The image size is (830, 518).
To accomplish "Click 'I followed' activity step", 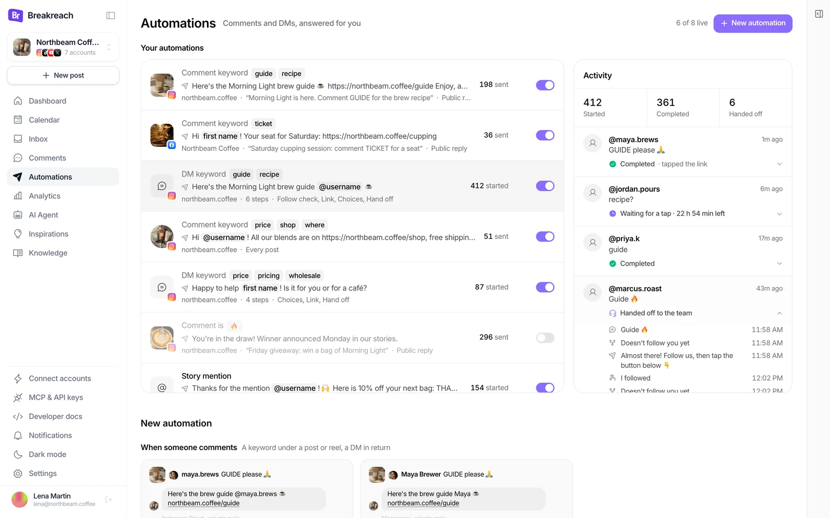I will (x=635, y=378).
